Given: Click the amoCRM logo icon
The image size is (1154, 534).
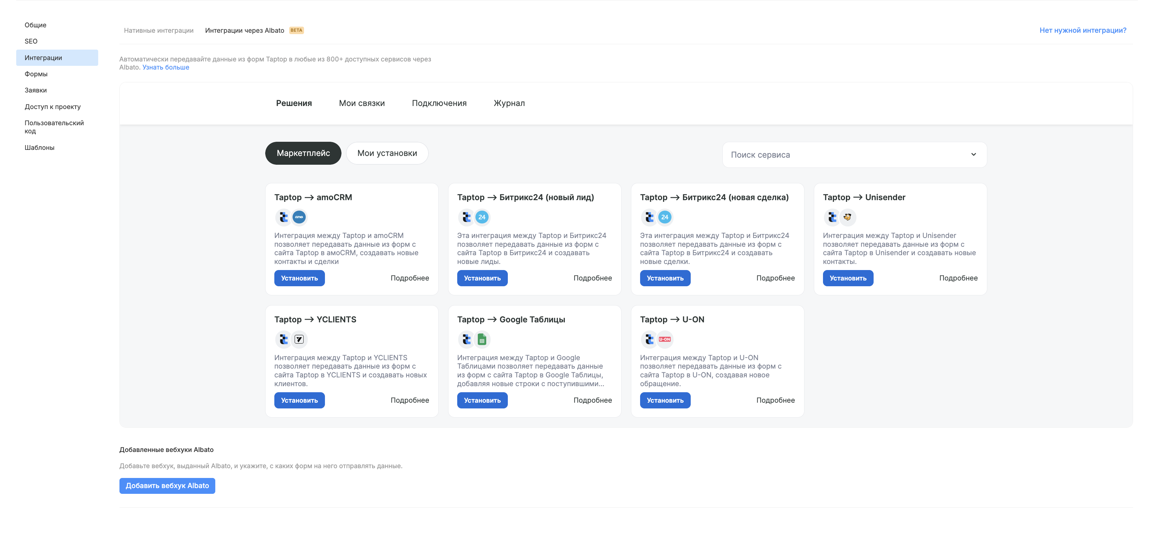Looking at the screenshot, I should (299, 217).
